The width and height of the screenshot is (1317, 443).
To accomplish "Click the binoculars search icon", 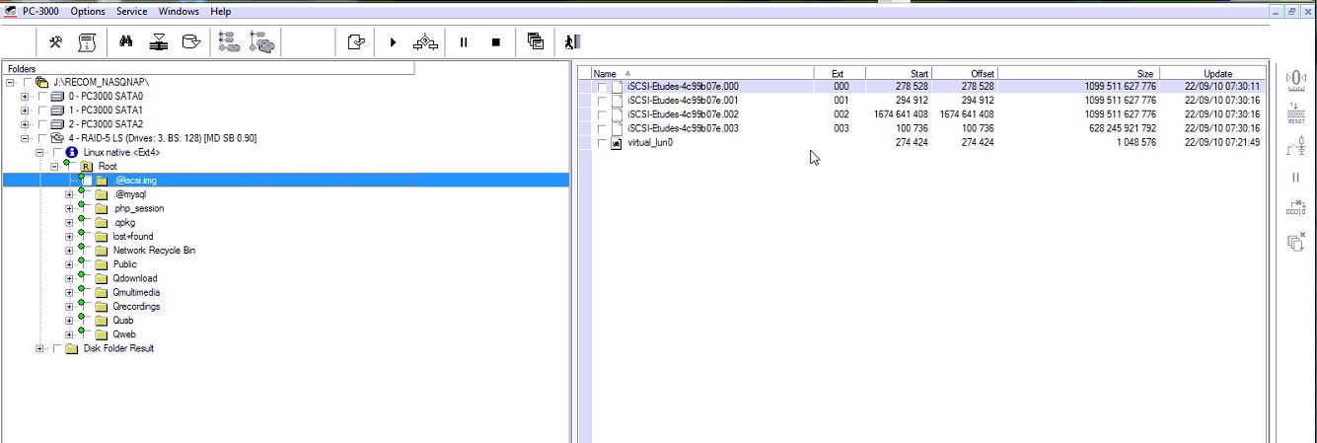I will pos(126,41).
